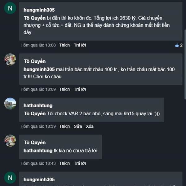The height and width of the screenshot is (186, 186).
Task: Like hathanhtung's comment from 18:39
Action: tap(64, 126)
